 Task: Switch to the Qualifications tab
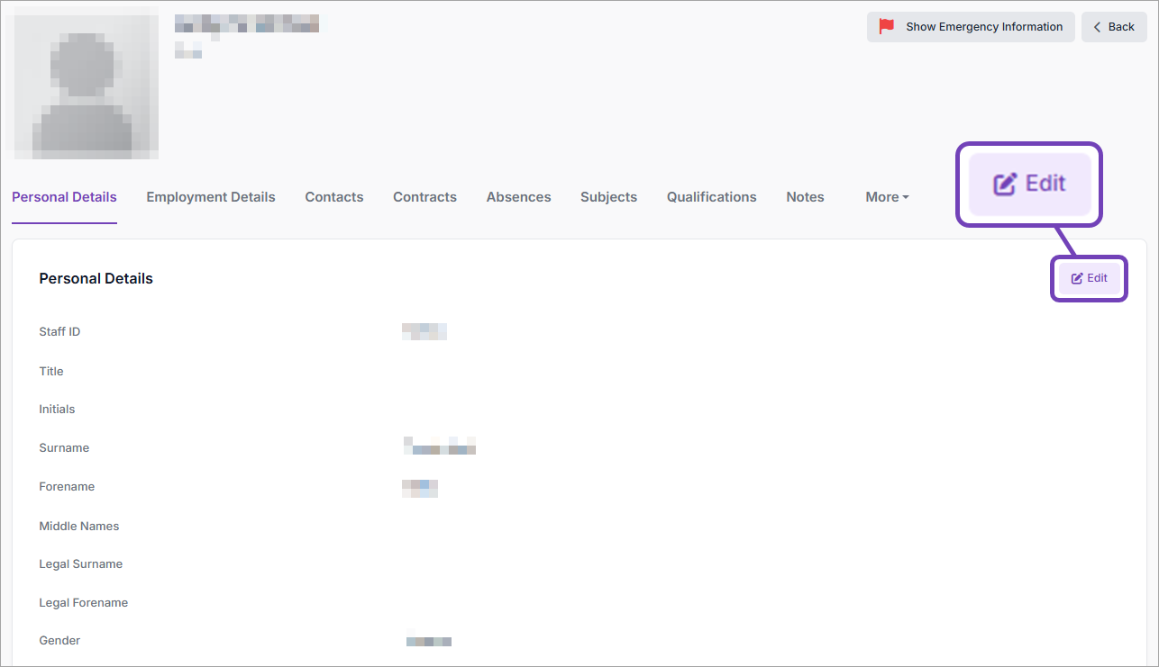point(711,197)
